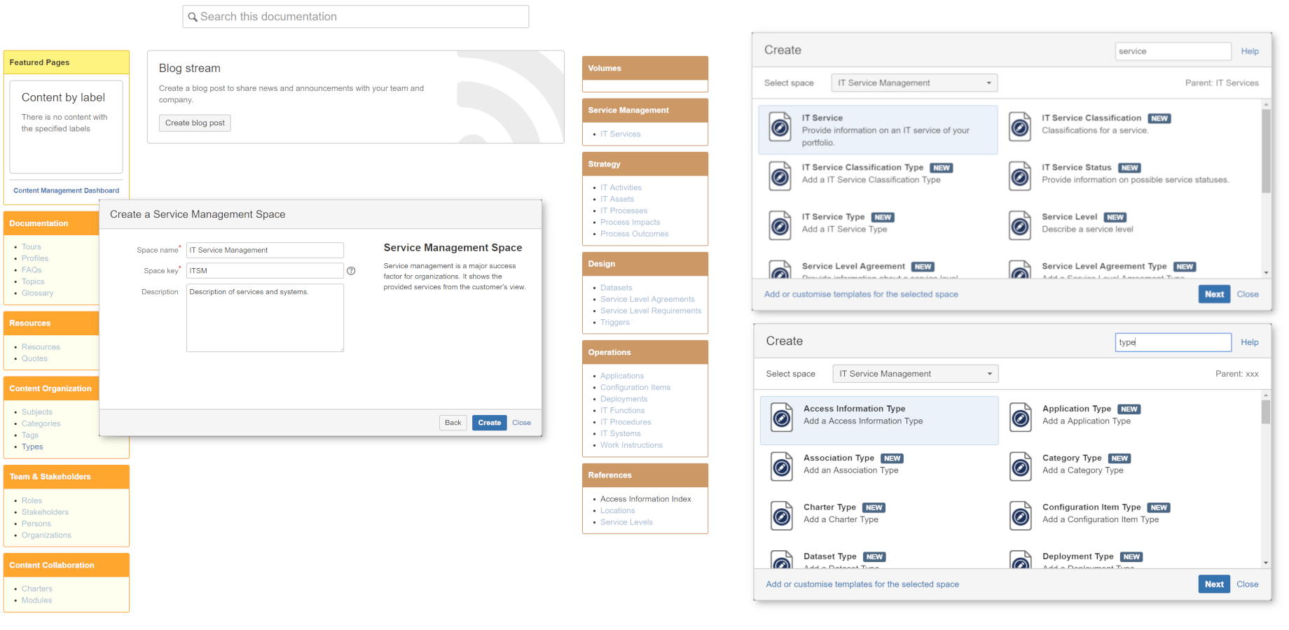Click the space key help question icon

(351, 271)
